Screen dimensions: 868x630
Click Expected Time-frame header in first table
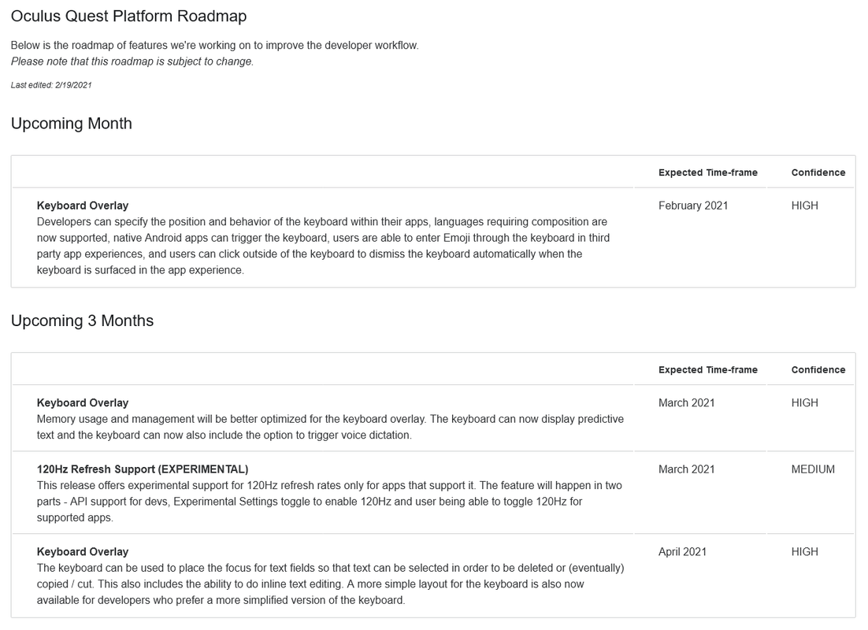coord(707,172)
